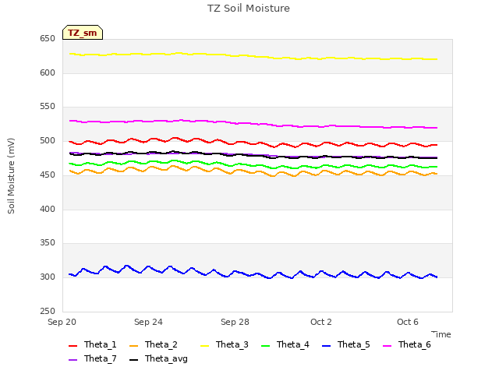499x374 pixels.
Task: Click the green Theta_4 legend swatch
Action: pyautogui.click(x=265, y=346)
